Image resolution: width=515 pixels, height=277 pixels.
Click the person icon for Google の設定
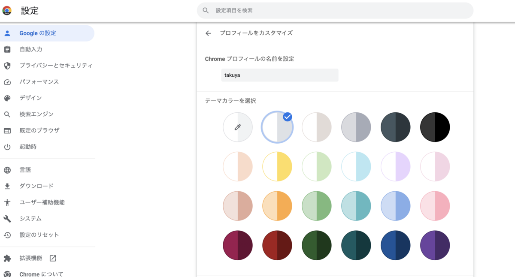7,33
